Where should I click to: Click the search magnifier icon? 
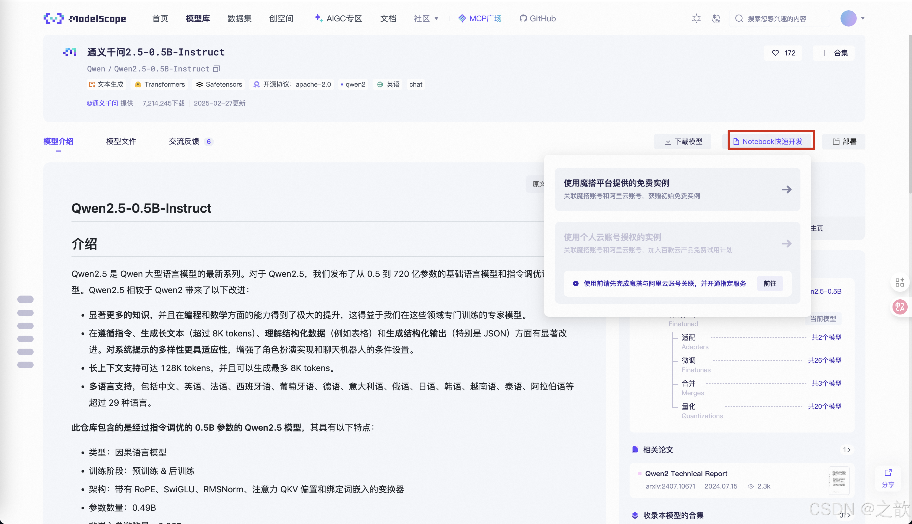pyautogui.click(x=739, y=18)
